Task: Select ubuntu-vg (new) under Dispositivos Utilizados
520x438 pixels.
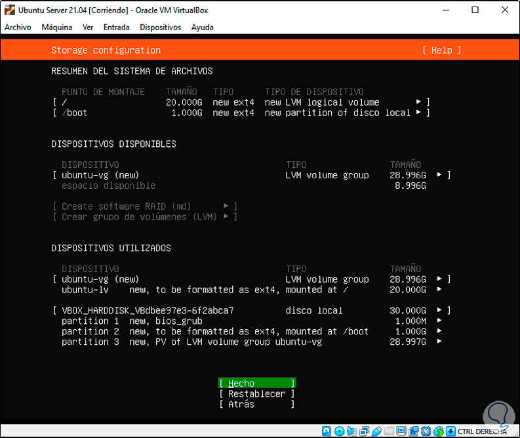Action: [252, 279]
